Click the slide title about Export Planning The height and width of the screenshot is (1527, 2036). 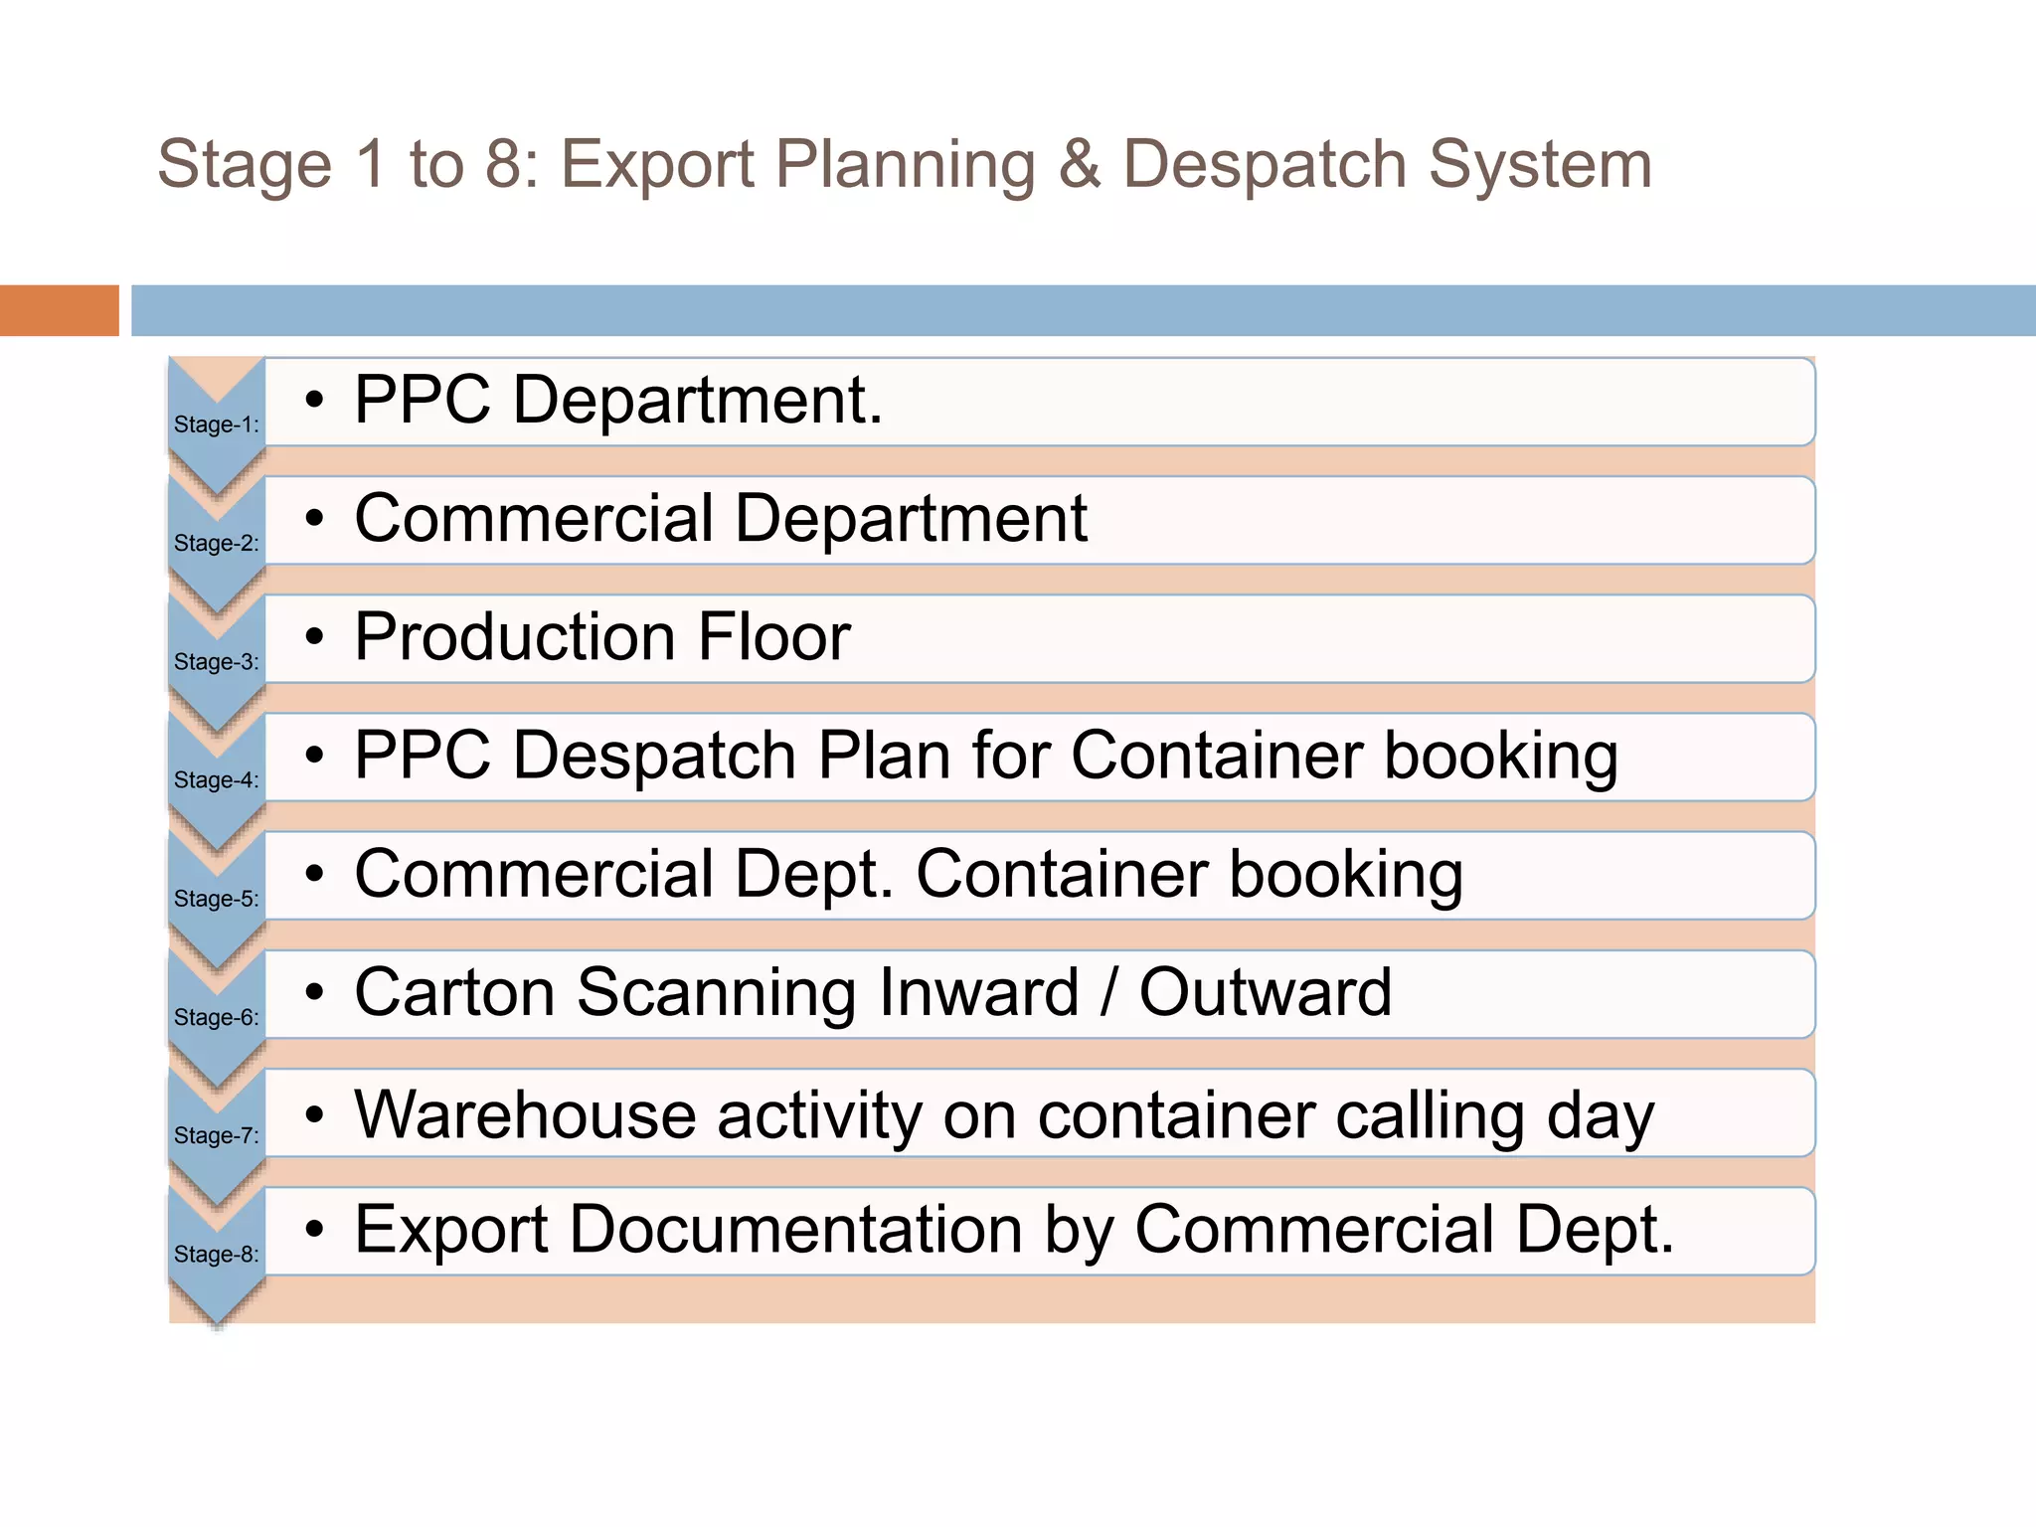pyautogui.click(x=905, y=164)
